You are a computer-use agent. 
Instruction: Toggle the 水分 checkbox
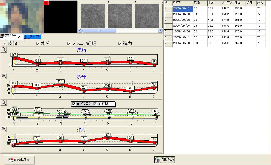[38, 43]
